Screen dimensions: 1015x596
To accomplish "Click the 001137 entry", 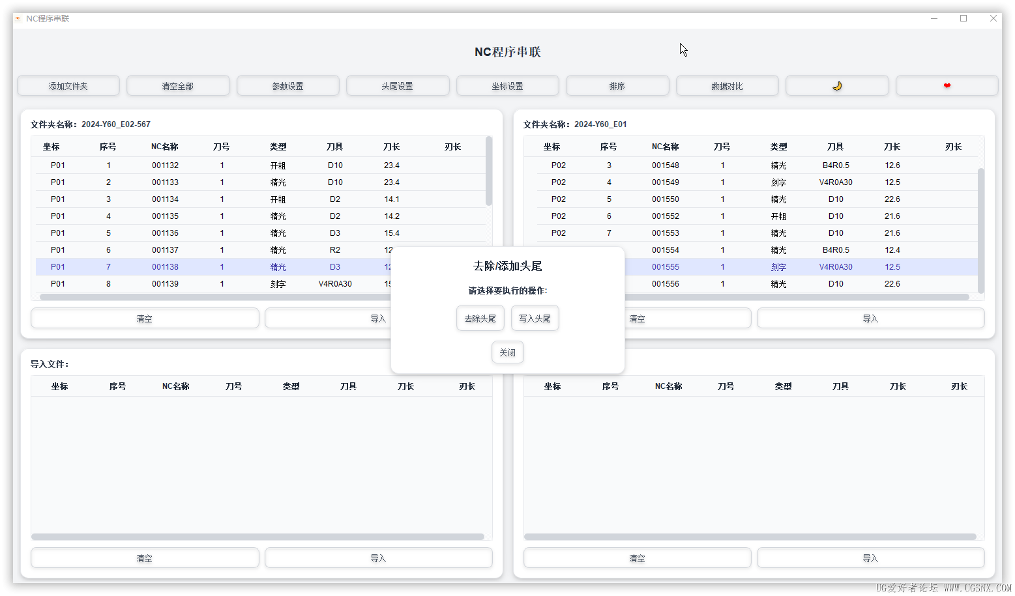I will coord(165,250).
